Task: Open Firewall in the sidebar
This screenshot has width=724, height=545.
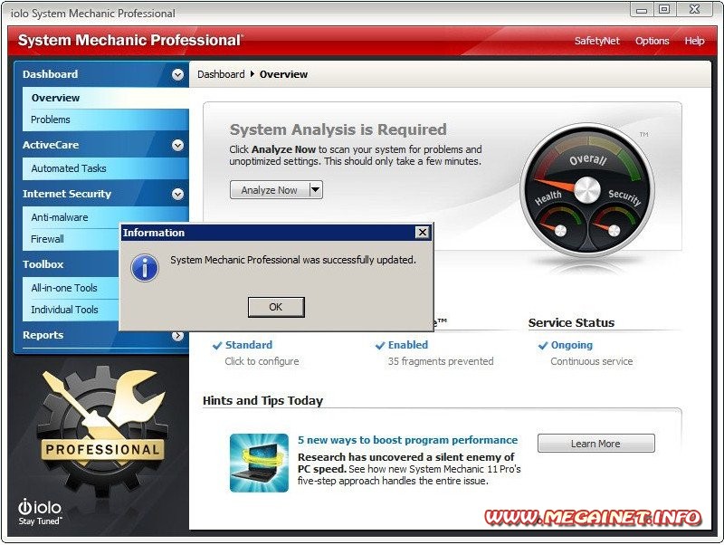Action: click(71, 239)
